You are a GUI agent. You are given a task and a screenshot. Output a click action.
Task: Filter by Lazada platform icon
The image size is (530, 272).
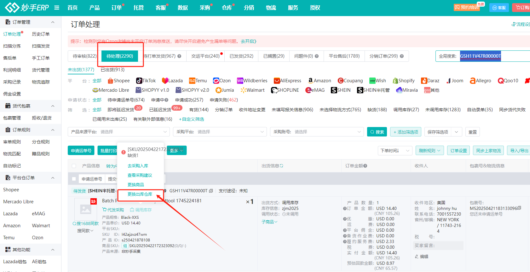(x=165, y=81)
